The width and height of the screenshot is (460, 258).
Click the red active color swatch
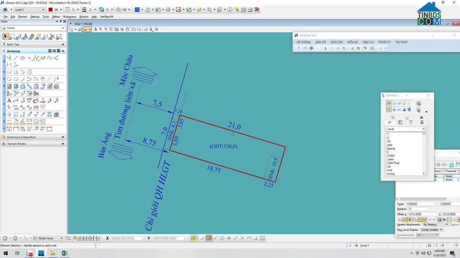coord(50,9)
